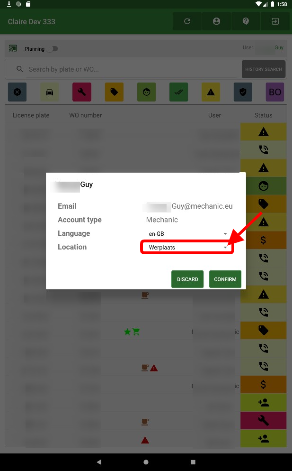The image size is (292, 471).
Task: Click the green double-check filter icon
Action: pyautogui.click(x=179, y=92)
